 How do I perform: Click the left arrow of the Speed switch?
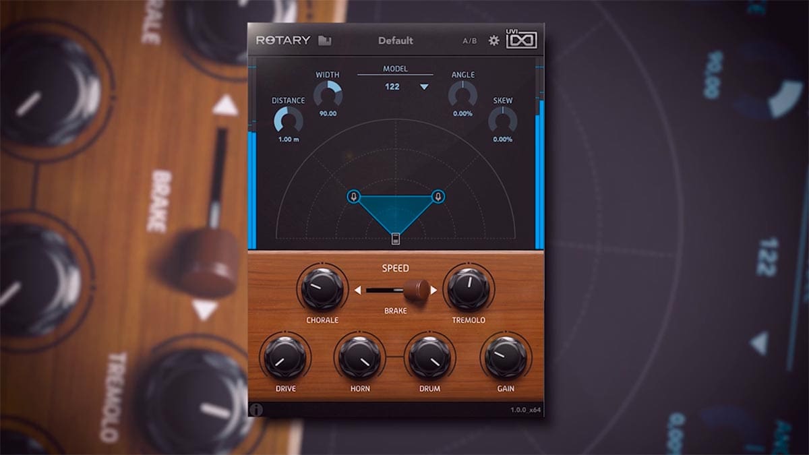(358, 291)
